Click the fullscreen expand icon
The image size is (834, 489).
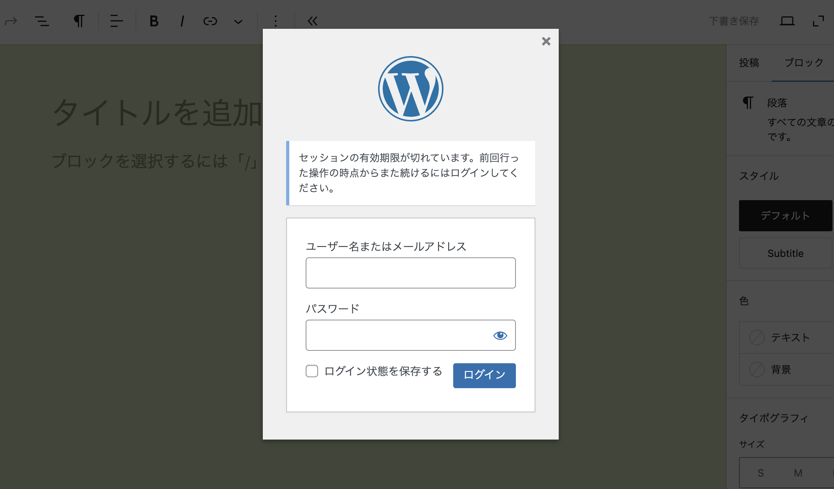[x=818, y=21]
